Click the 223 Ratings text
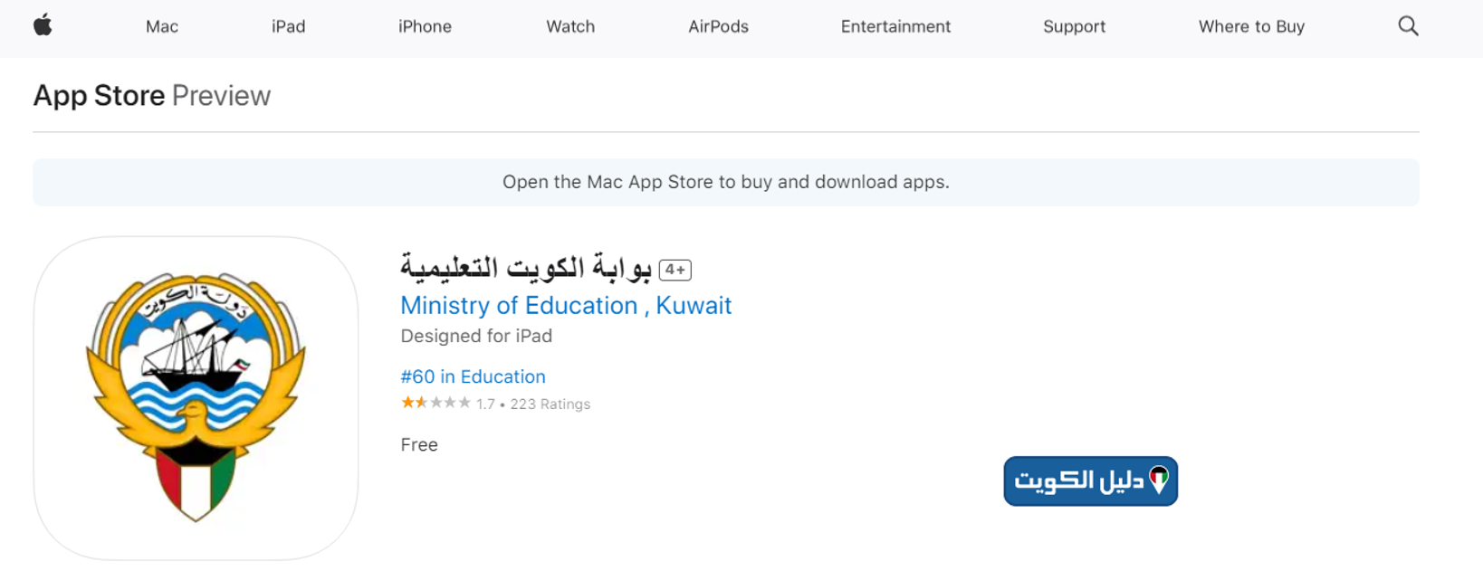Screen dimensions: 1483x571 [x=550, y=404]
